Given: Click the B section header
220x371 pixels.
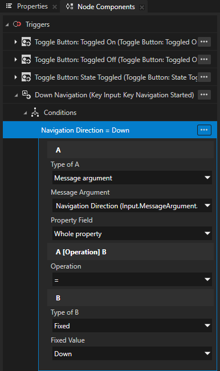Looking at the screenshot, I should coord(131,298).
